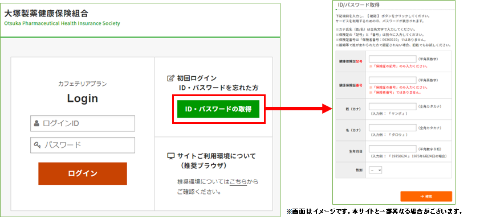
Task: Open the 性別 dropdown
Action: (376, 170)
